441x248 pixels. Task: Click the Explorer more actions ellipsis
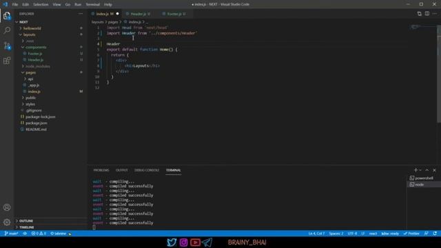[81, 14]
